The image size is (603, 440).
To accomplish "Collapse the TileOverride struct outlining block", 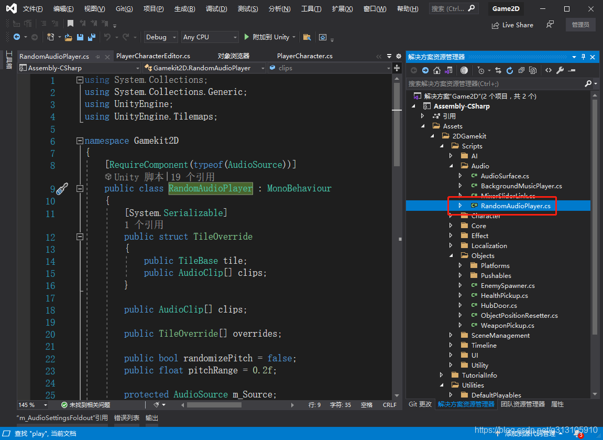I will (80, 237).
